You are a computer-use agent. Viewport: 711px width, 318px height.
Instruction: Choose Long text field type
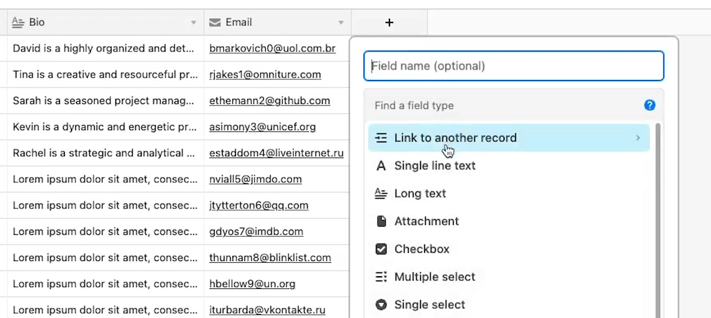509,193
